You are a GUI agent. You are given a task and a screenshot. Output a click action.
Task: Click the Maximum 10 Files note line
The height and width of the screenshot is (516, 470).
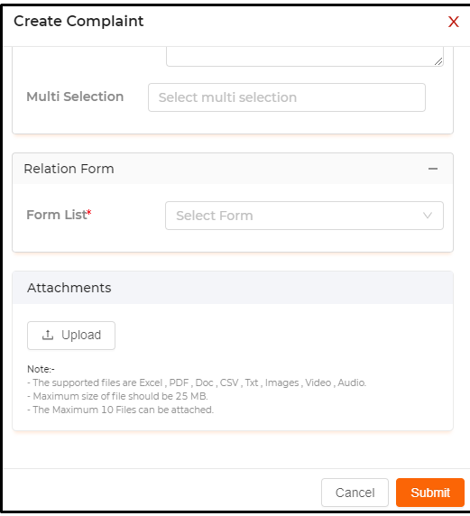point(121,410)
